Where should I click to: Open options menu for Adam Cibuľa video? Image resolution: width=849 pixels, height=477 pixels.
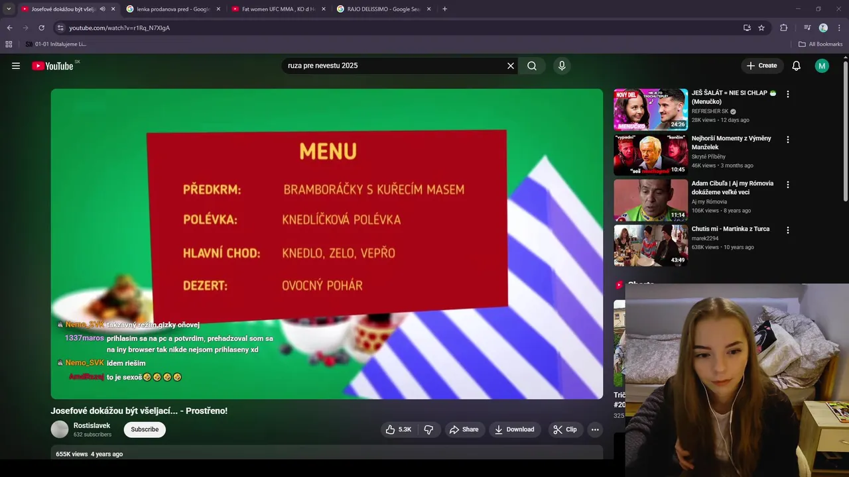point(788,185)
